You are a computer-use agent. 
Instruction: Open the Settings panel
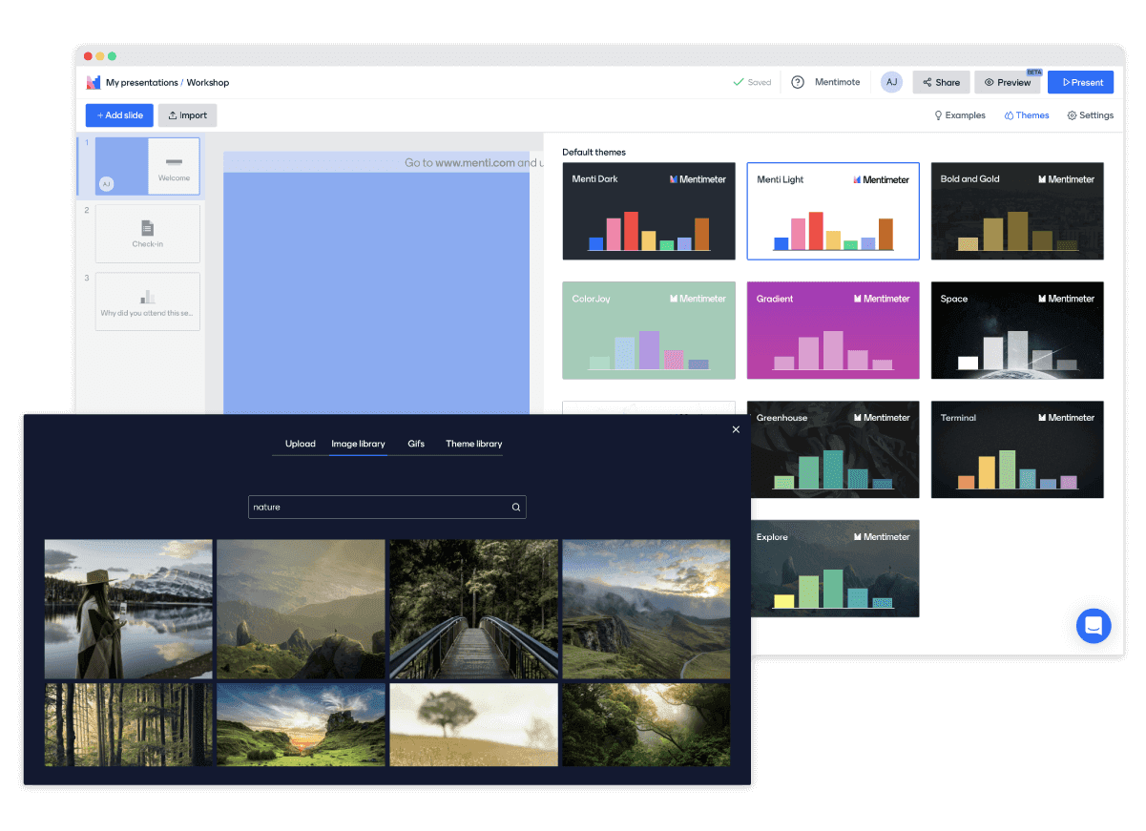click(1091, 115)
